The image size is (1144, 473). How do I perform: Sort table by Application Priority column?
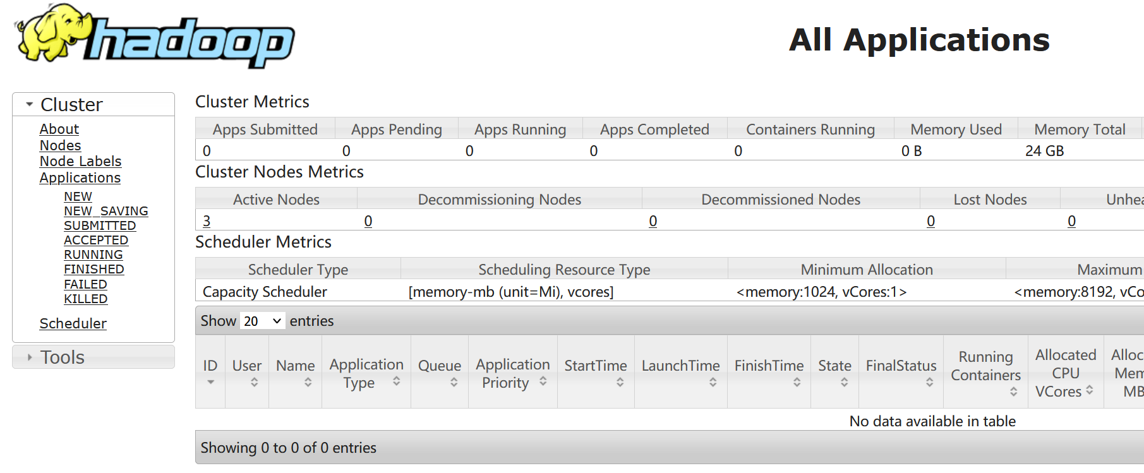[513, 372]
